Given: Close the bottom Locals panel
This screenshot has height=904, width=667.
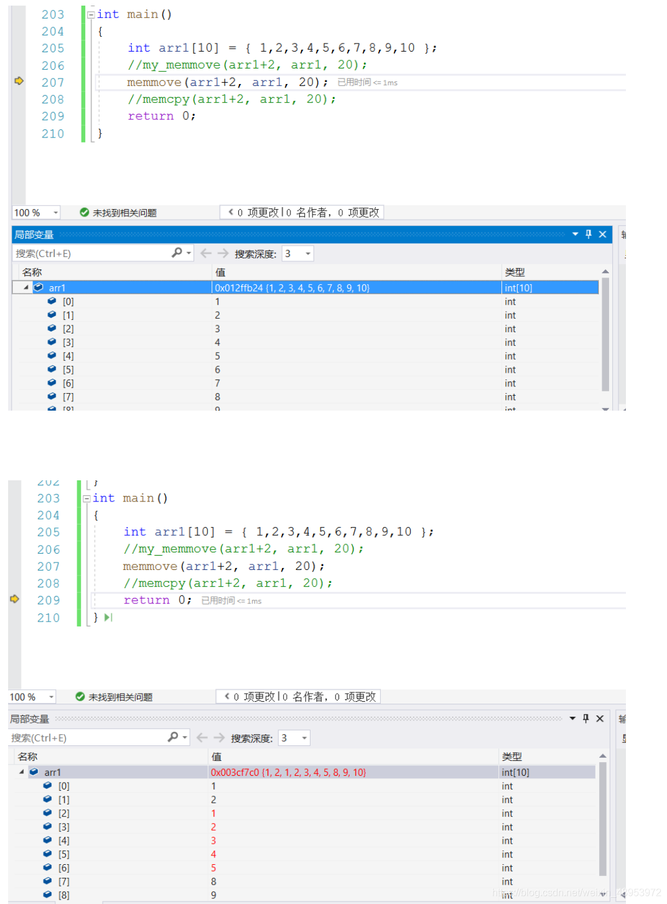Looking at the screenshot, I should [600, 719].
